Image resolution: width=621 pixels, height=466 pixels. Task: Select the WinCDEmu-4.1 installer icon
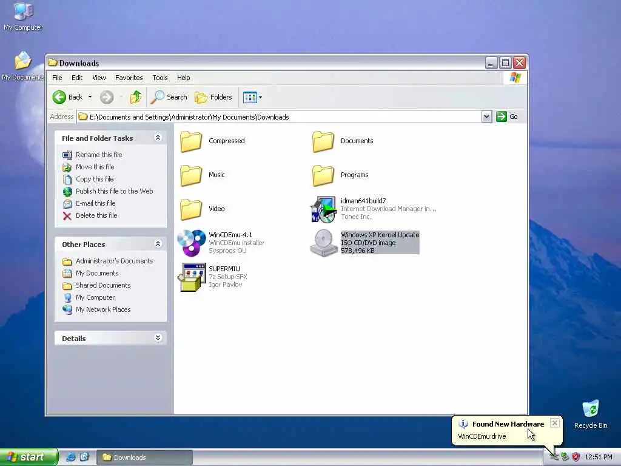click(191, 243)
